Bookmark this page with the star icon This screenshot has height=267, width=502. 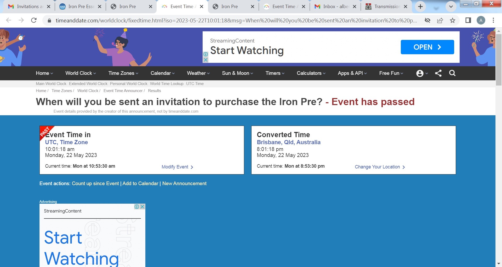pos(453,20)
